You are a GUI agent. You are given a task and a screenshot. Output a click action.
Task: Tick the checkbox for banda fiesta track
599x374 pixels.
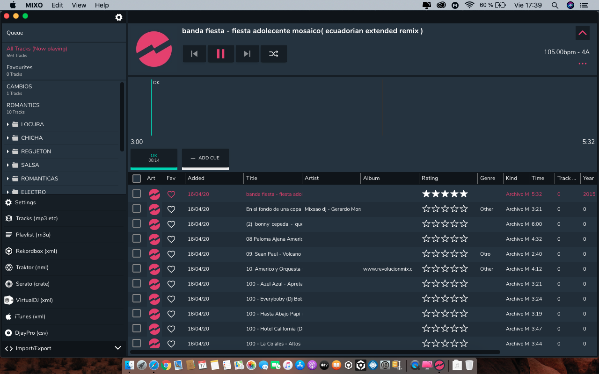137,194
